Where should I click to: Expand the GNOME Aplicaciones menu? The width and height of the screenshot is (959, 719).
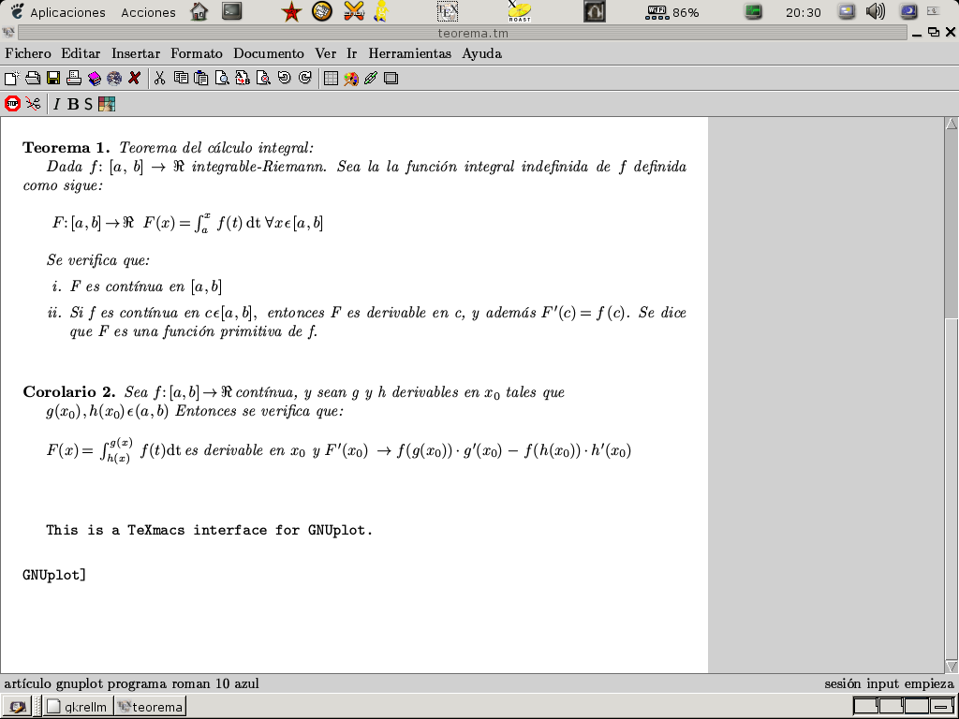pyautogui.click(x=58, y=12)
